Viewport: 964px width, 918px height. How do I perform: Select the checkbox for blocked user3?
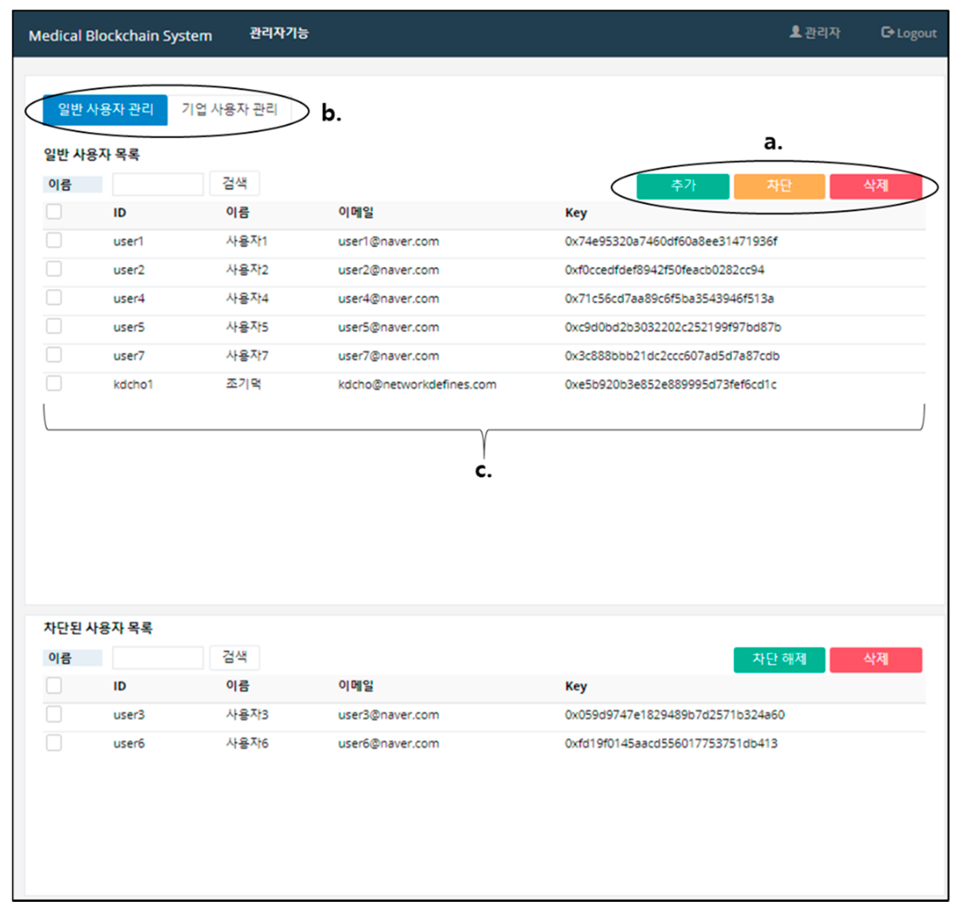tap(54, 714)
